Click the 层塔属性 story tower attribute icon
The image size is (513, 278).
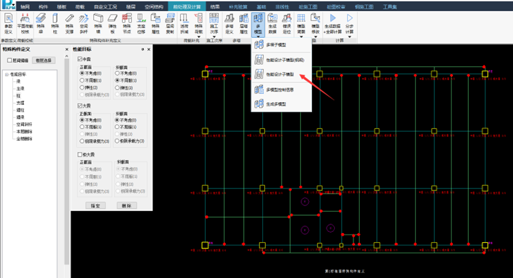point(244,23)
